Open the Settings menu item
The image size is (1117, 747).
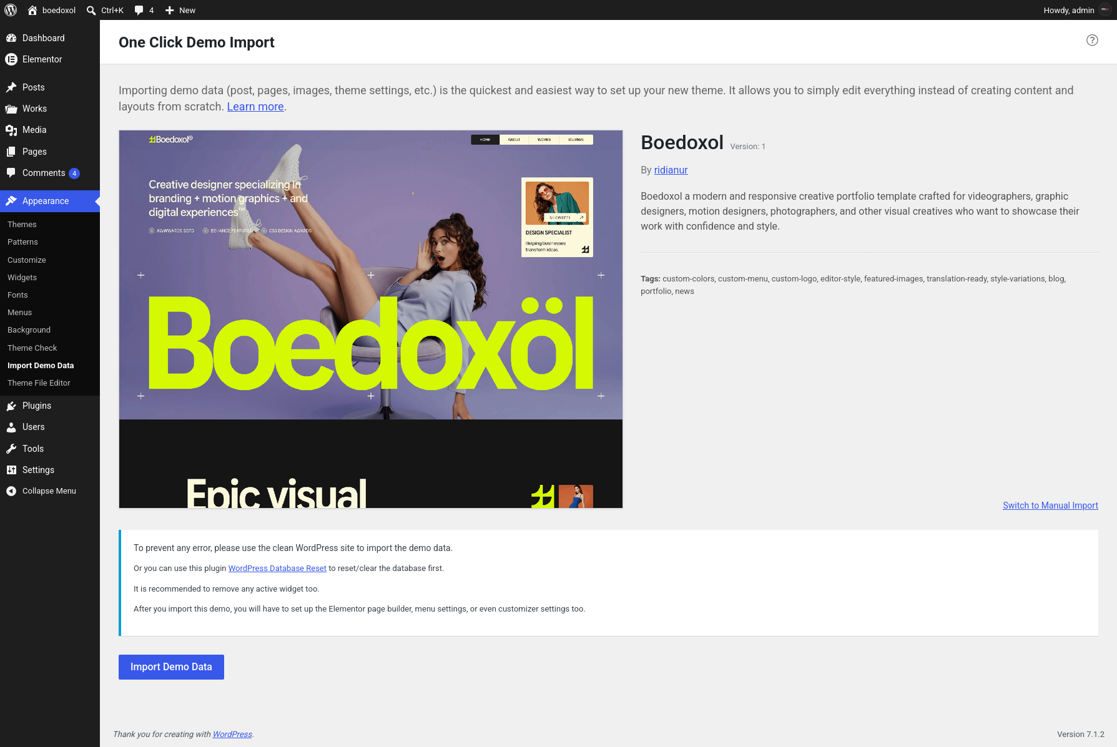click(x=50, y=470)
